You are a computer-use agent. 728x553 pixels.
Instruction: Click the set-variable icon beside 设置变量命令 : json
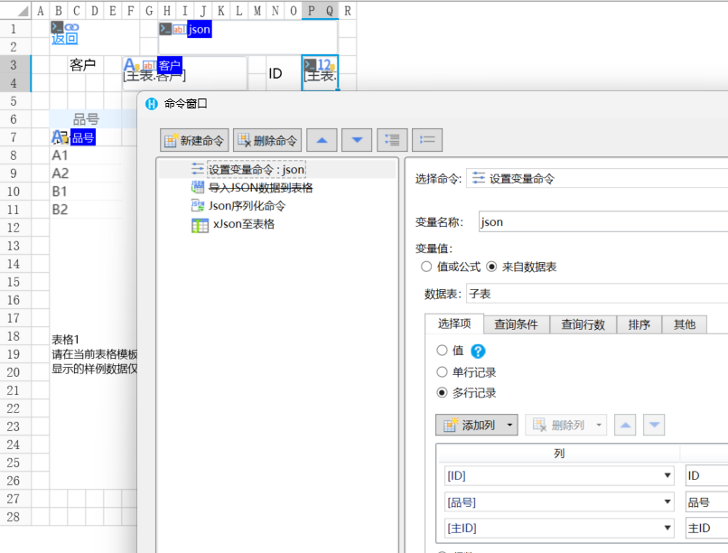(198, 169)
